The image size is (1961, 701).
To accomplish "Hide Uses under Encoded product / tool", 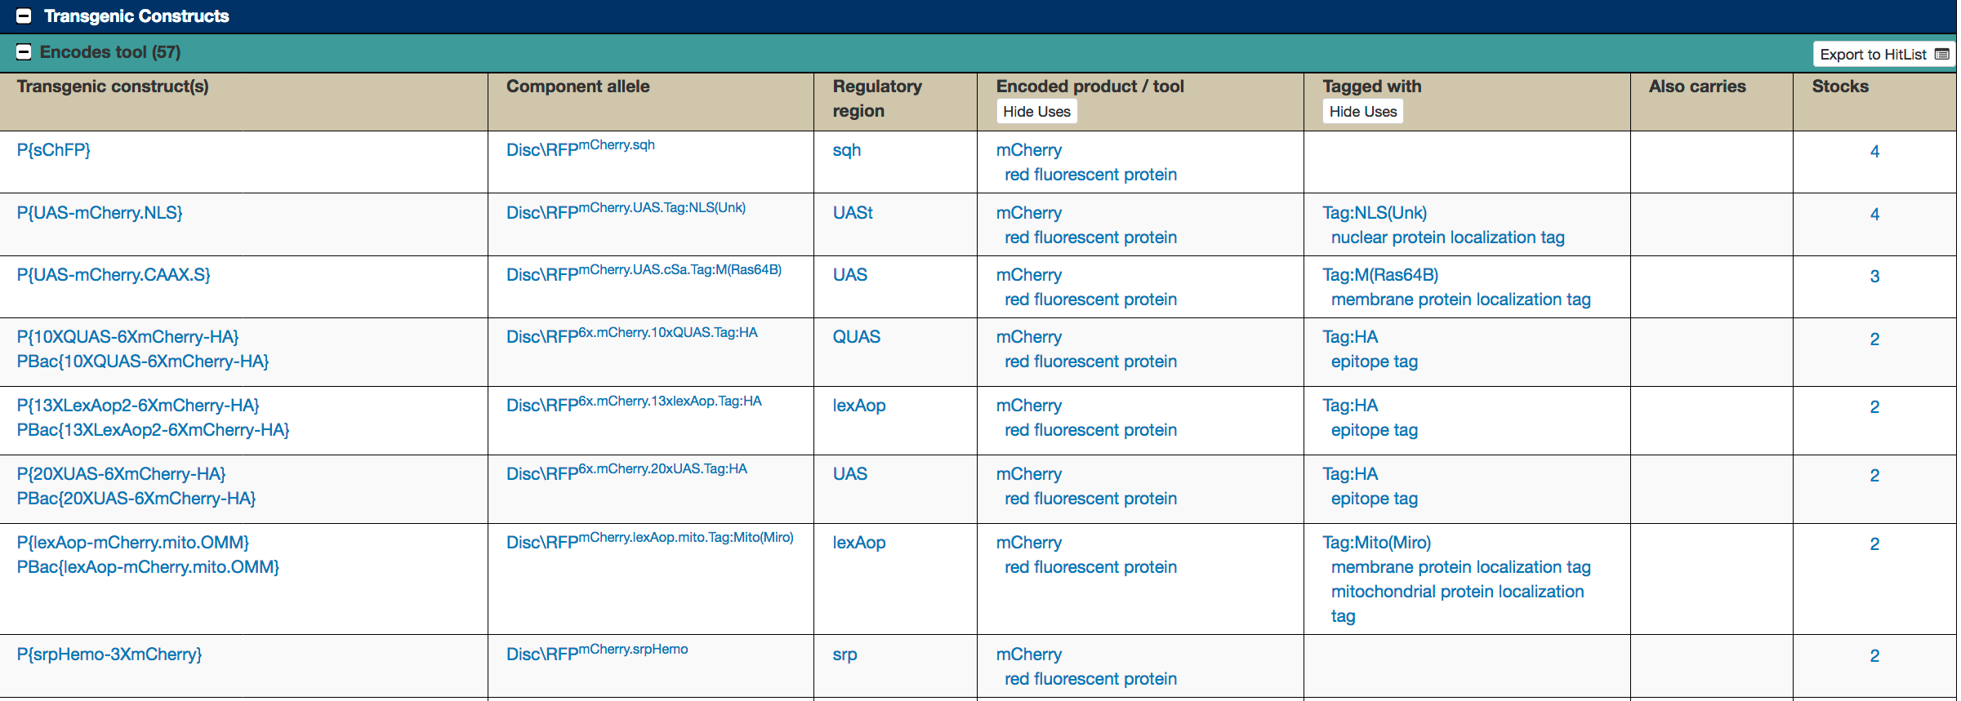I will 1036,112.
